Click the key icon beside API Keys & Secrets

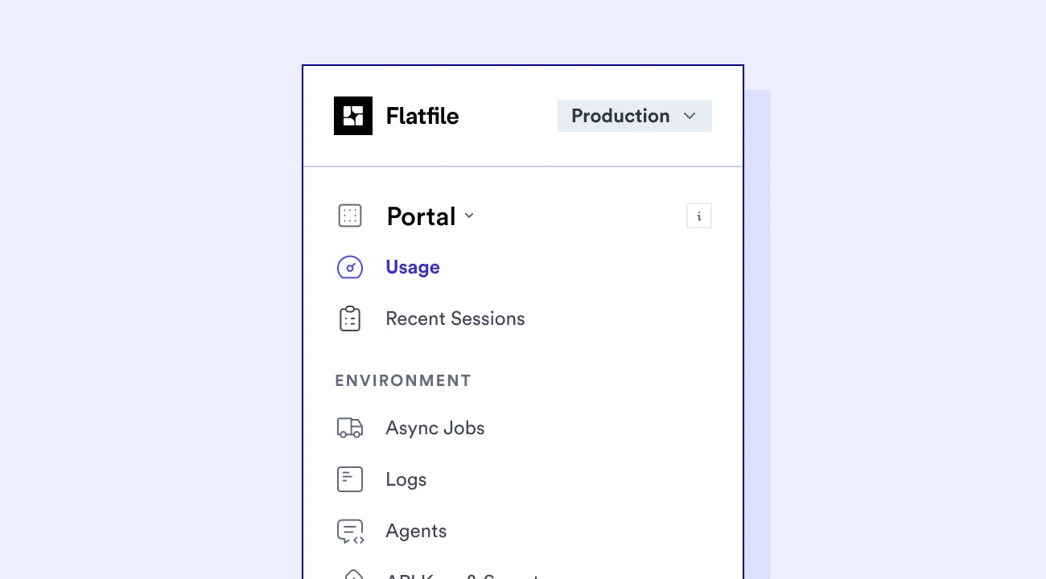(350, 575)
